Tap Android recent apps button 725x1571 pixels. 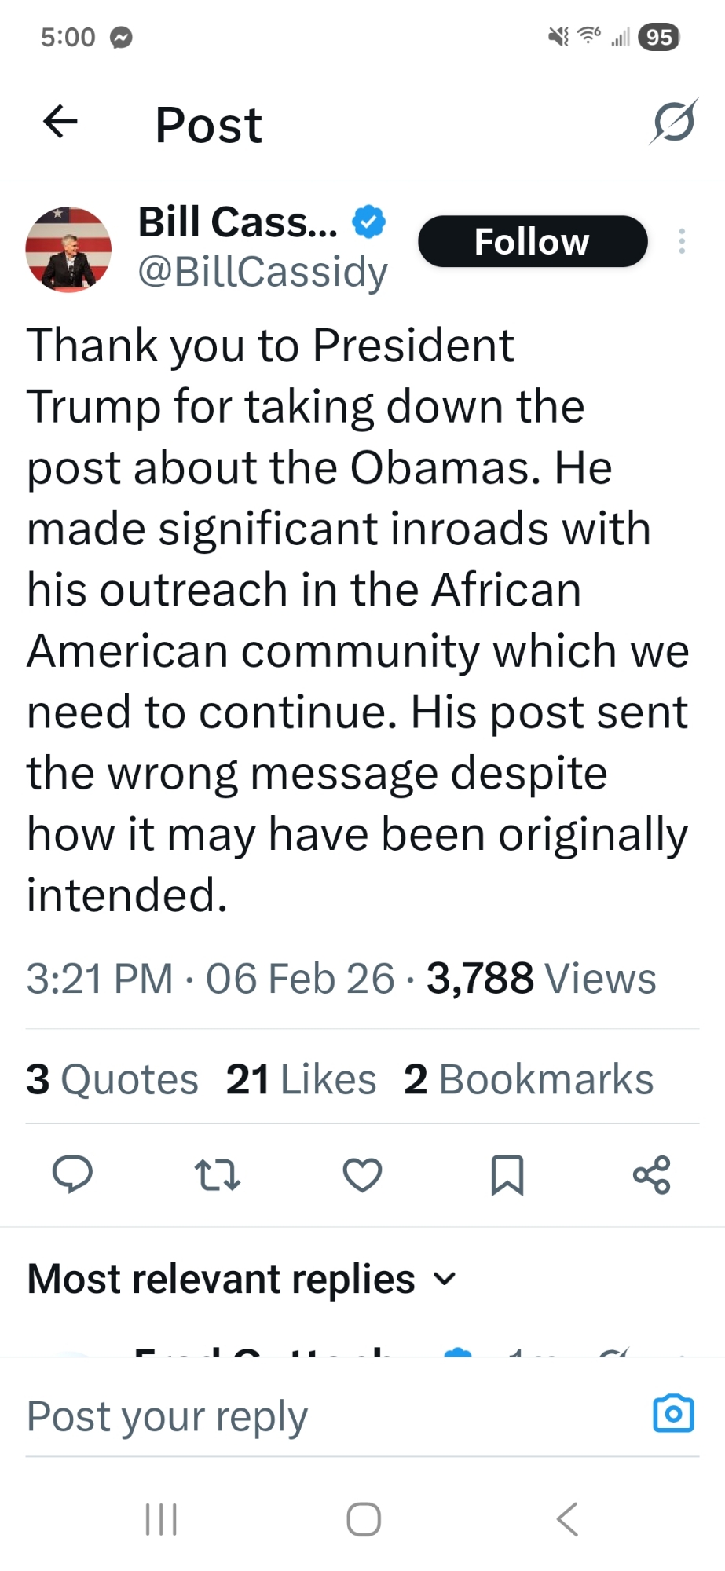tap(161, 1519)
